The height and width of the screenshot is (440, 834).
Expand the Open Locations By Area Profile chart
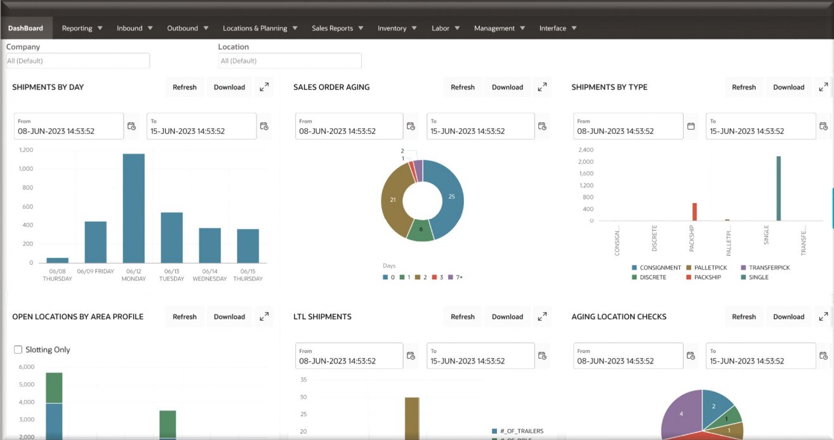pyautogui.click(x=264, y=317)
